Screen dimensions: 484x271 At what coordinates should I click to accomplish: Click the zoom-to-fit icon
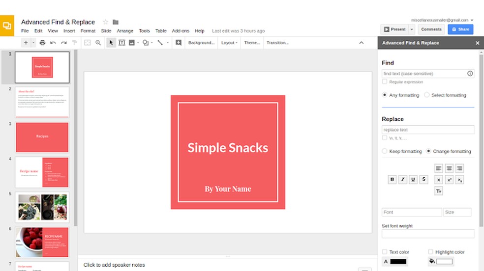88,43
